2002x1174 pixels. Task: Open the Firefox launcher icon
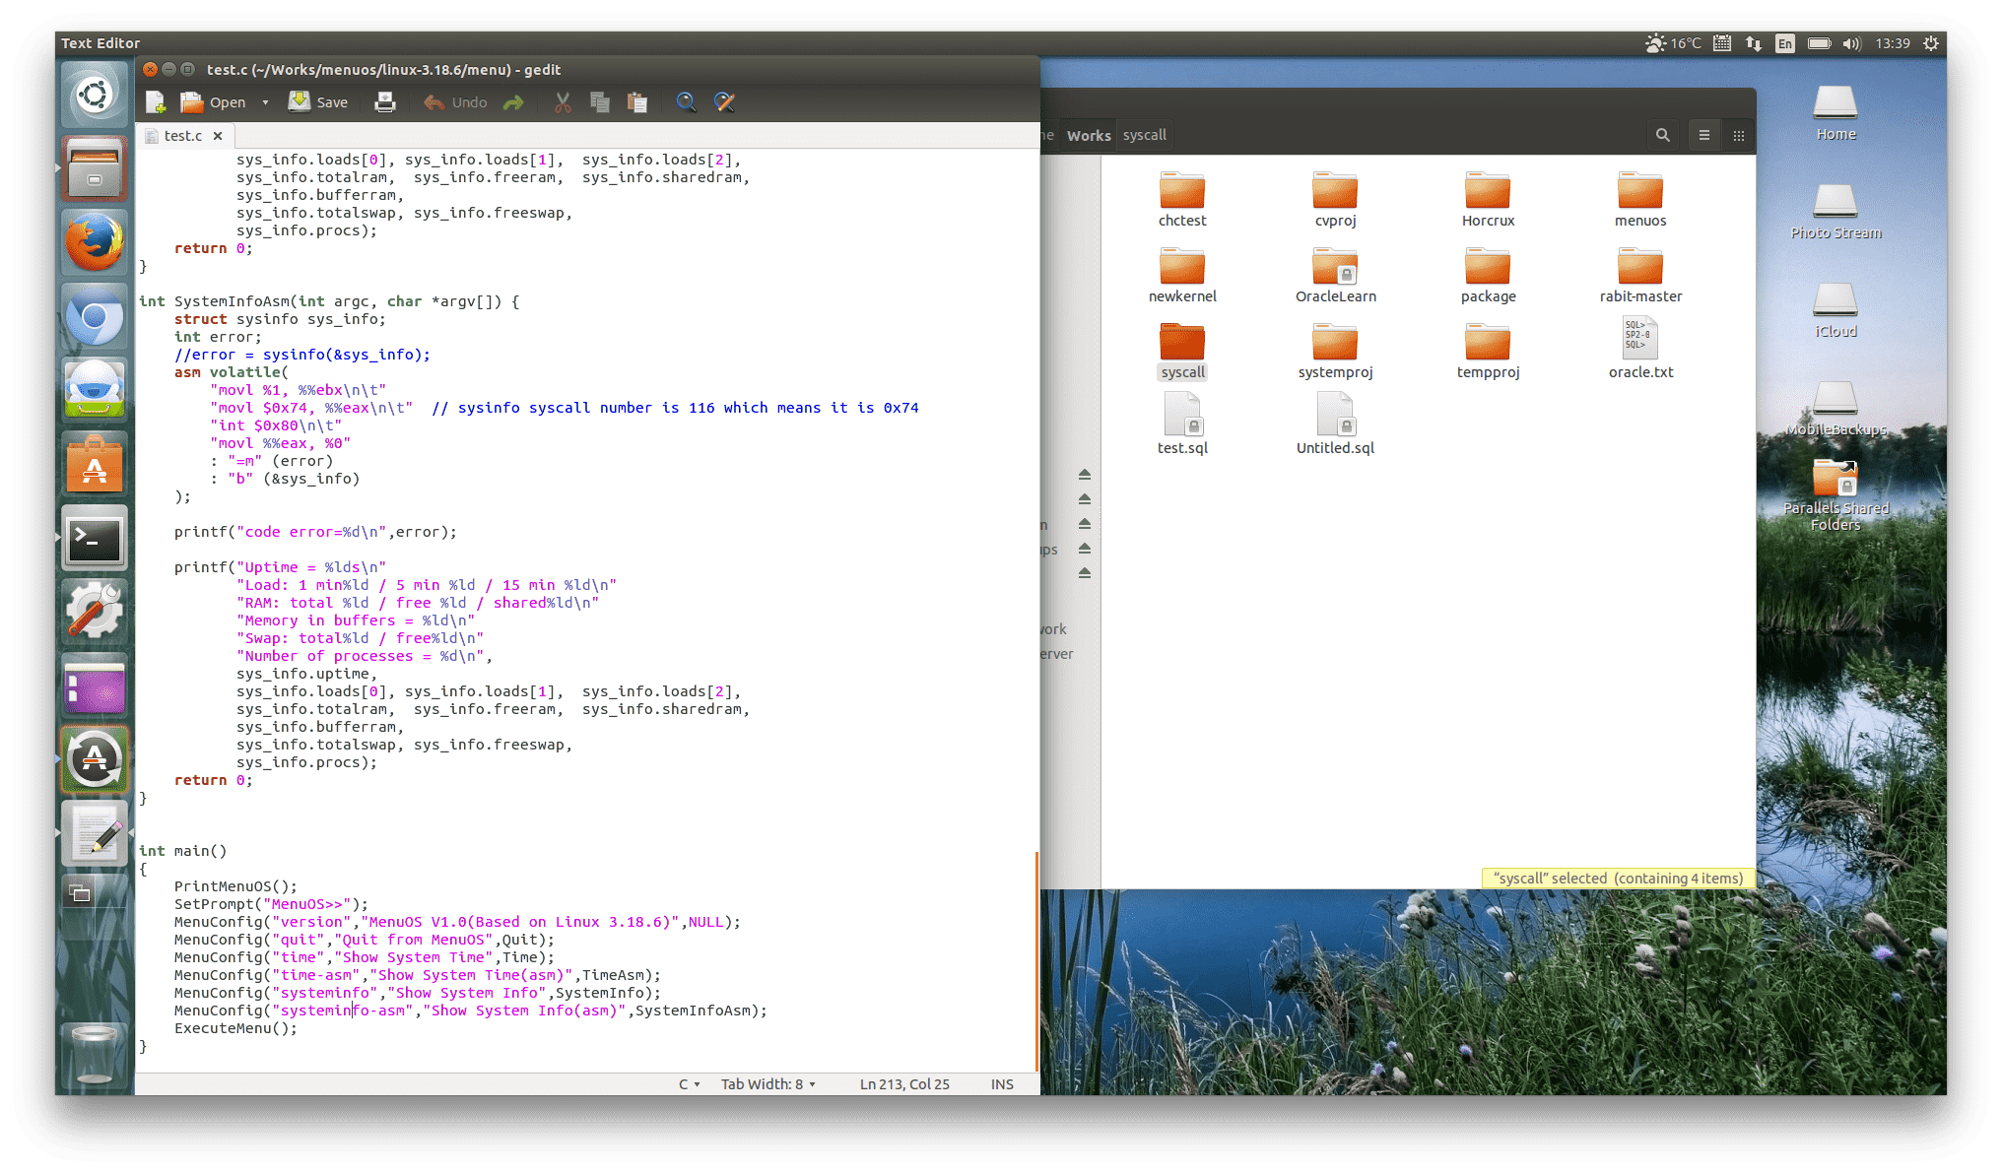tap(95, 242)
